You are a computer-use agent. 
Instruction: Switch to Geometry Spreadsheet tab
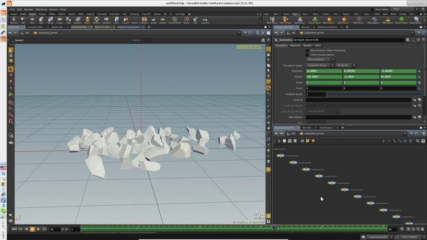pos(129,27)
